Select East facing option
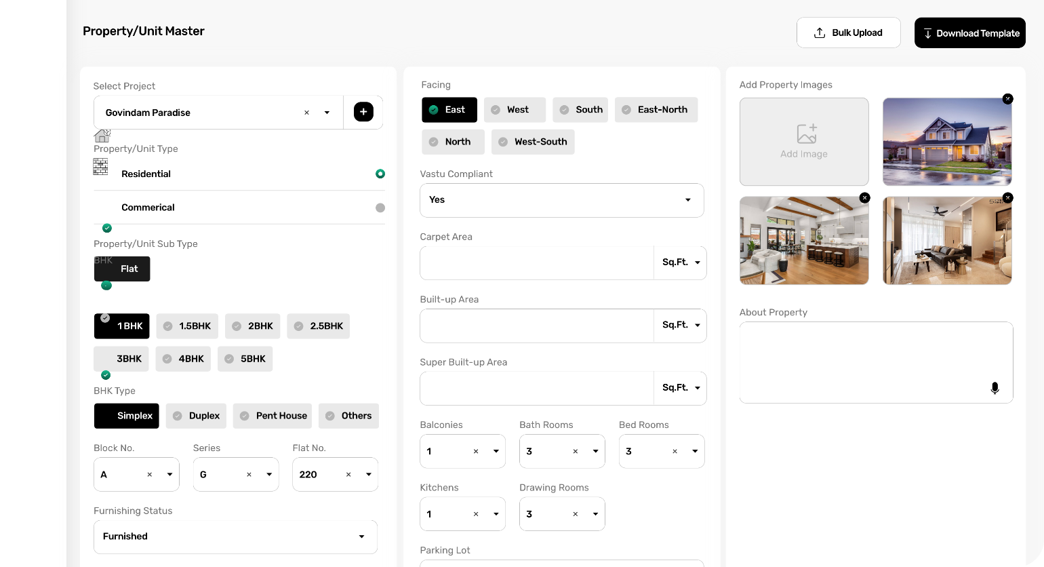 tap(449, 110)
